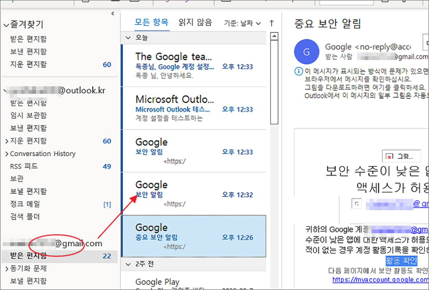Select the gmail.com account header
Image resolution: width=429 pixels, height=290 pixels.
[53, 244]
